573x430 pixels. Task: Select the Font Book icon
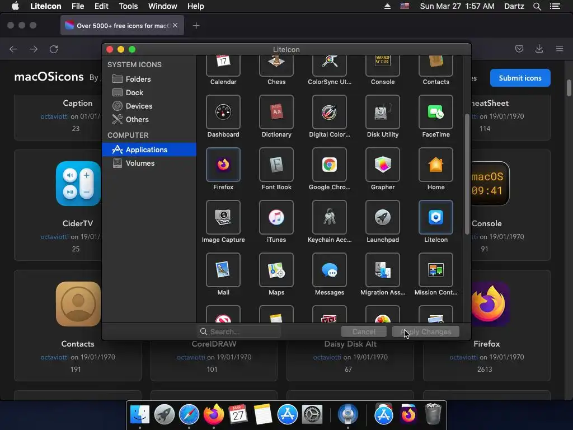coord(276,165)
